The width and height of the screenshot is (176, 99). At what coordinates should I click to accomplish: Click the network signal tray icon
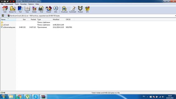tap(160, 97)
